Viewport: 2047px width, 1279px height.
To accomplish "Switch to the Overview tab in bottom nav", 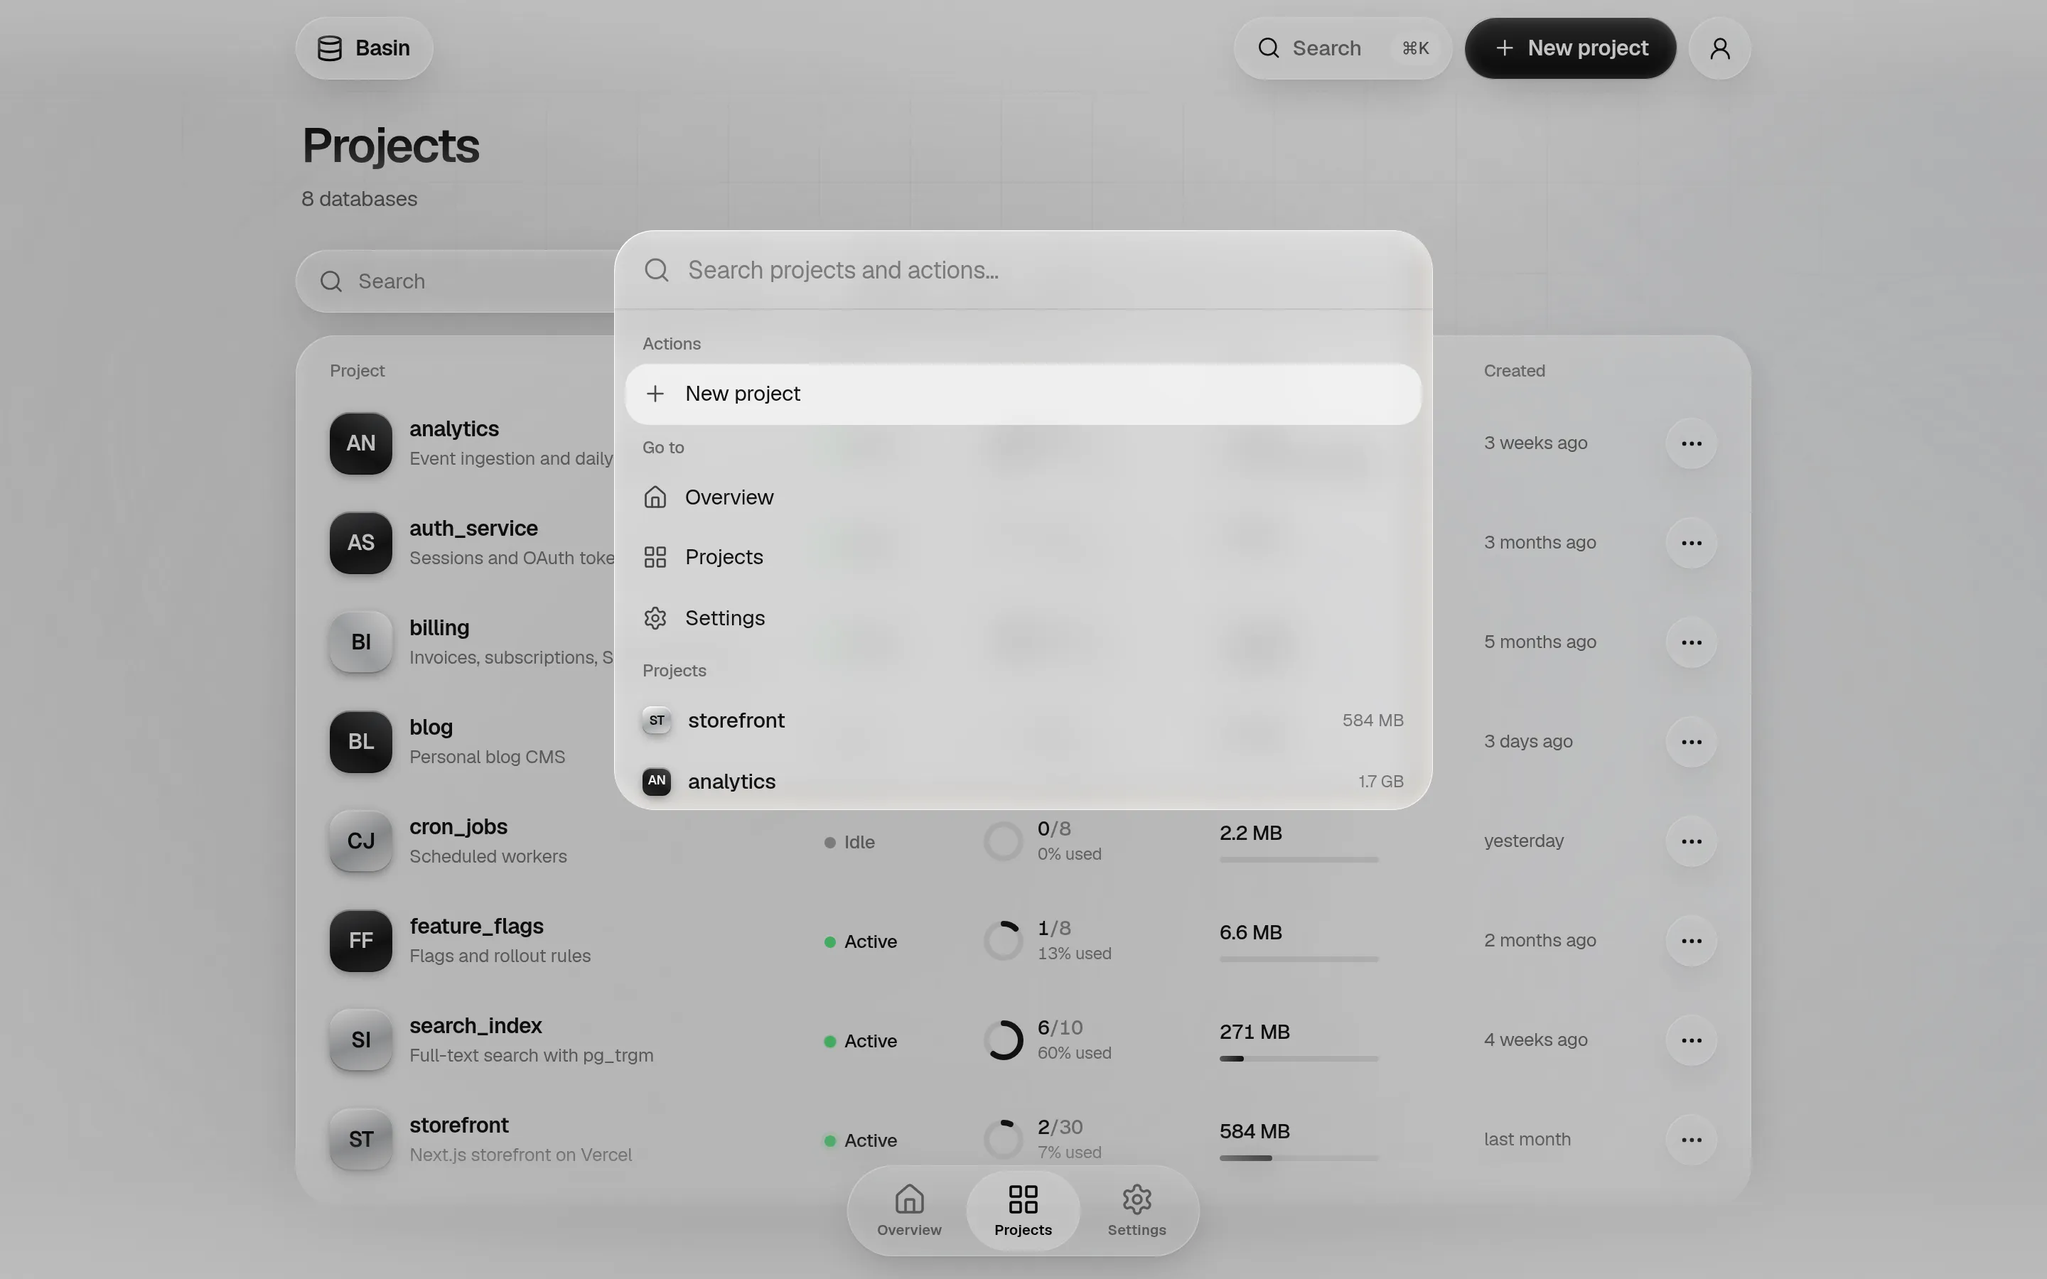I will coord(909,1211).
